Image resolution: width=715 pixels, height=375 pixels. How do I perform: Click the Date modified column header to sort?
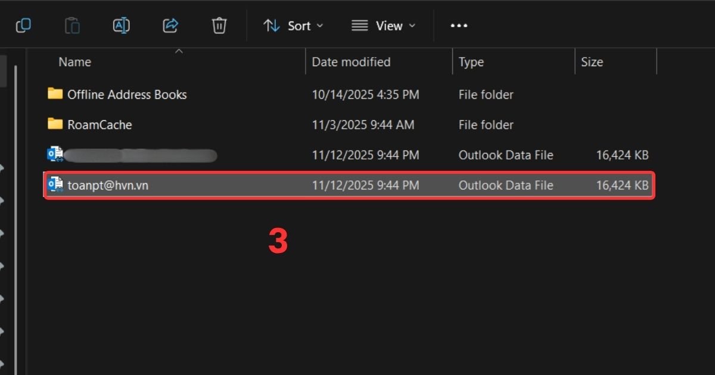point(350,61)
